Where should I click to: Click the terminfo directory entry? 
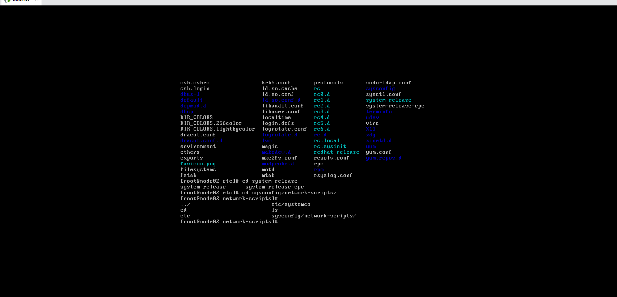click(x=379, y=112)
